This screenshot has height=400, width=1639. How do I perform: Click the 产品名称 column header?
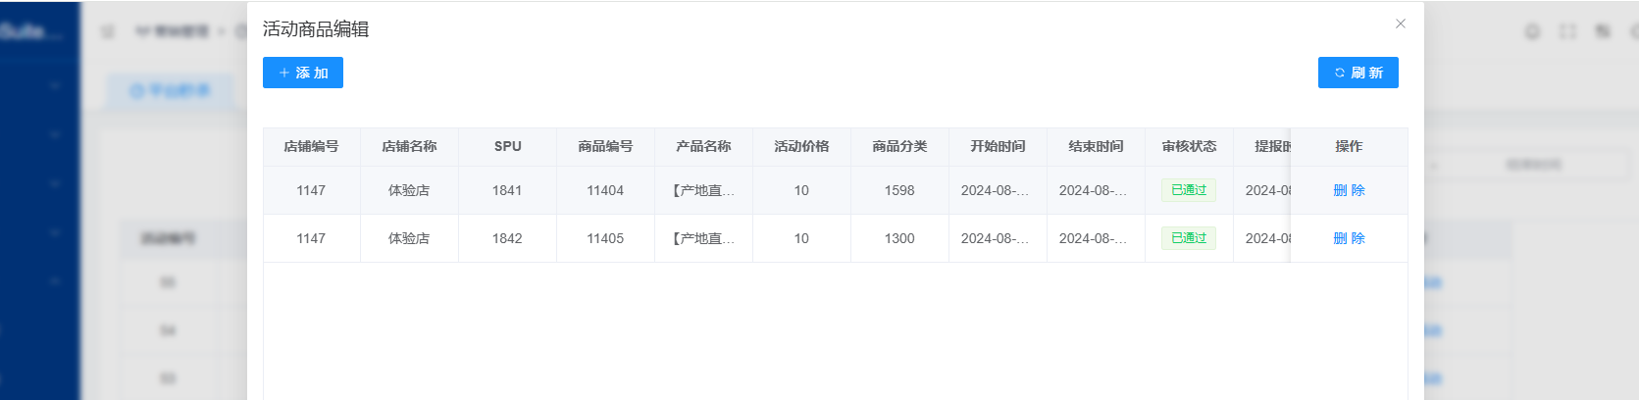[703, 146]
